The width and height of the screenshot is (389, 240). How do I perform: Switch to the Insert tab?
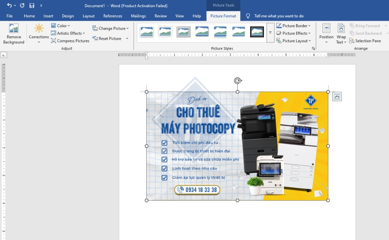(49, 16)
